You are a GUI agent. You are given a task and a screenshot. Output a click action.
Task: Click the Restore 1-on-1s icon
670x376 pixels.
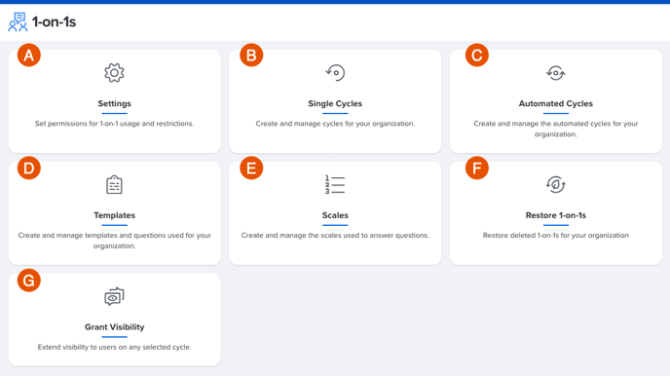(x=556, y=184)
